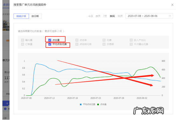
Task: Open the calendar icon in date range field
Action: click(170, 16)
